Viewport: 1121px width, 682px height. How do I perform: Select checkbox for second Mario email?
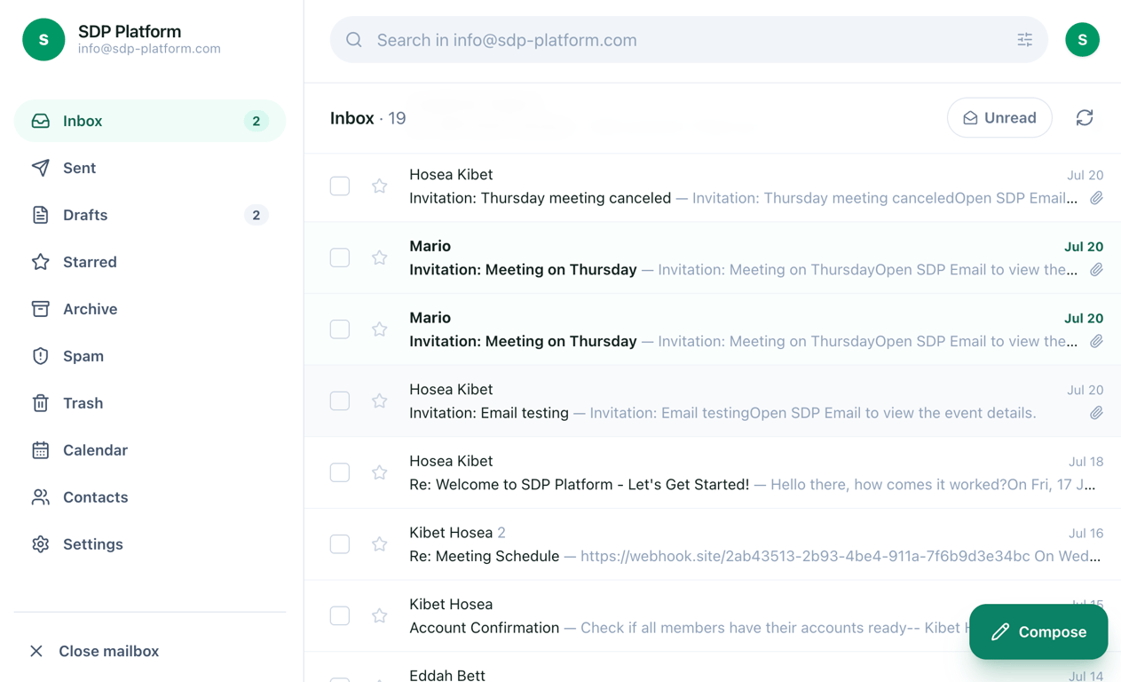[x=340, y=329]
